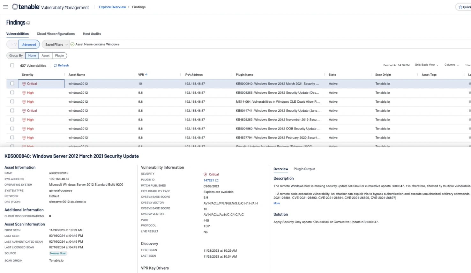Click More under the description
This screenshot has width=471, height=273.
tap(277, 203)
